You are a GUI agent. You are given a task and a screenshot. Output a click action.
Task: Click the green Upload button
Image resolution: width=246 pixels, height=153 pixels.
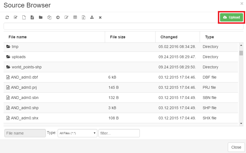tap(231, 17)
